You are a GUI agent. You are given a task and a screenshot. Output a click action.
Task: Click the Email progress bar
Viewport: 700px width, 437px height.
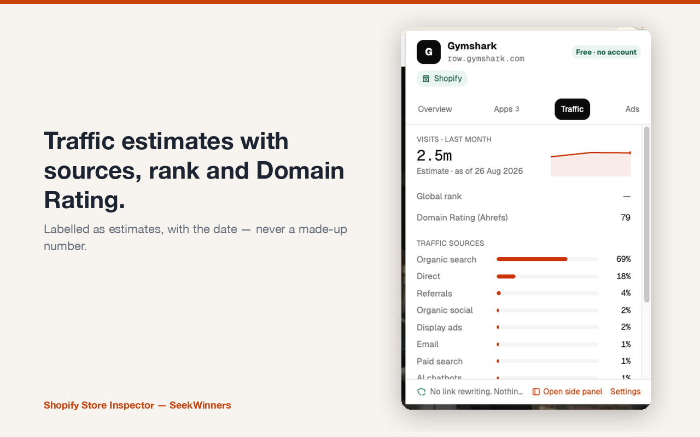pos(547,344)
